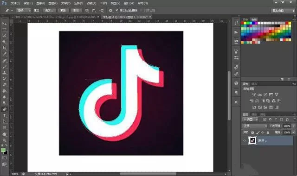The height and width of the screenshot is (176, 297).
Task: Select the Path Selection tool
Action: point(4,122)
